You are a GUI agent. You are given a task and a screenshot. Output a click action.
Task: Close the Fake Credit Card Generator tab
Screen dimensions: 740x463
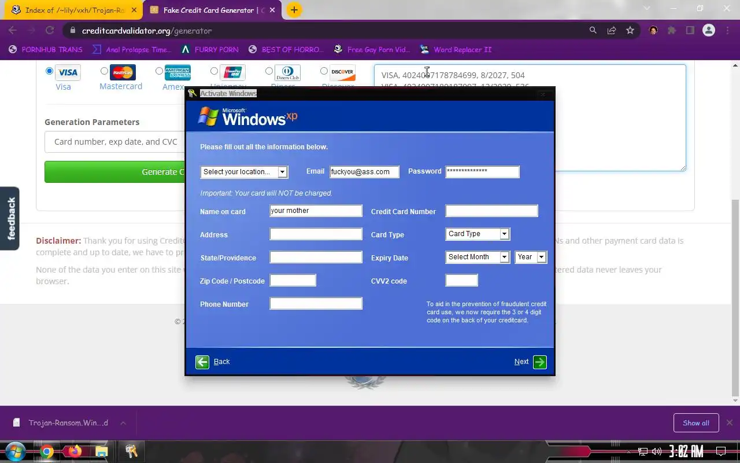coord(272,10)
